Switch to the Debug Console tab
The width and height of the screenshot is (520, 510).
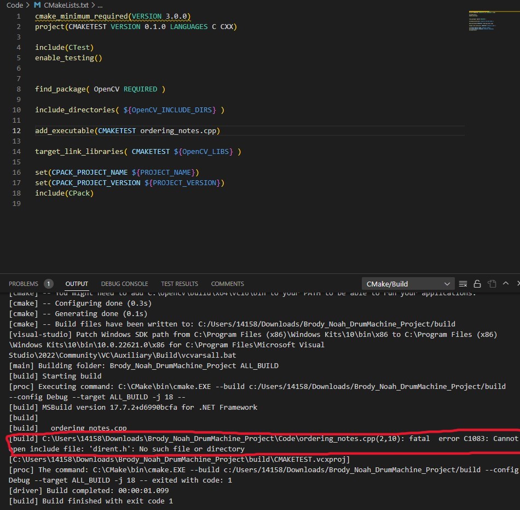coord(124,284)
